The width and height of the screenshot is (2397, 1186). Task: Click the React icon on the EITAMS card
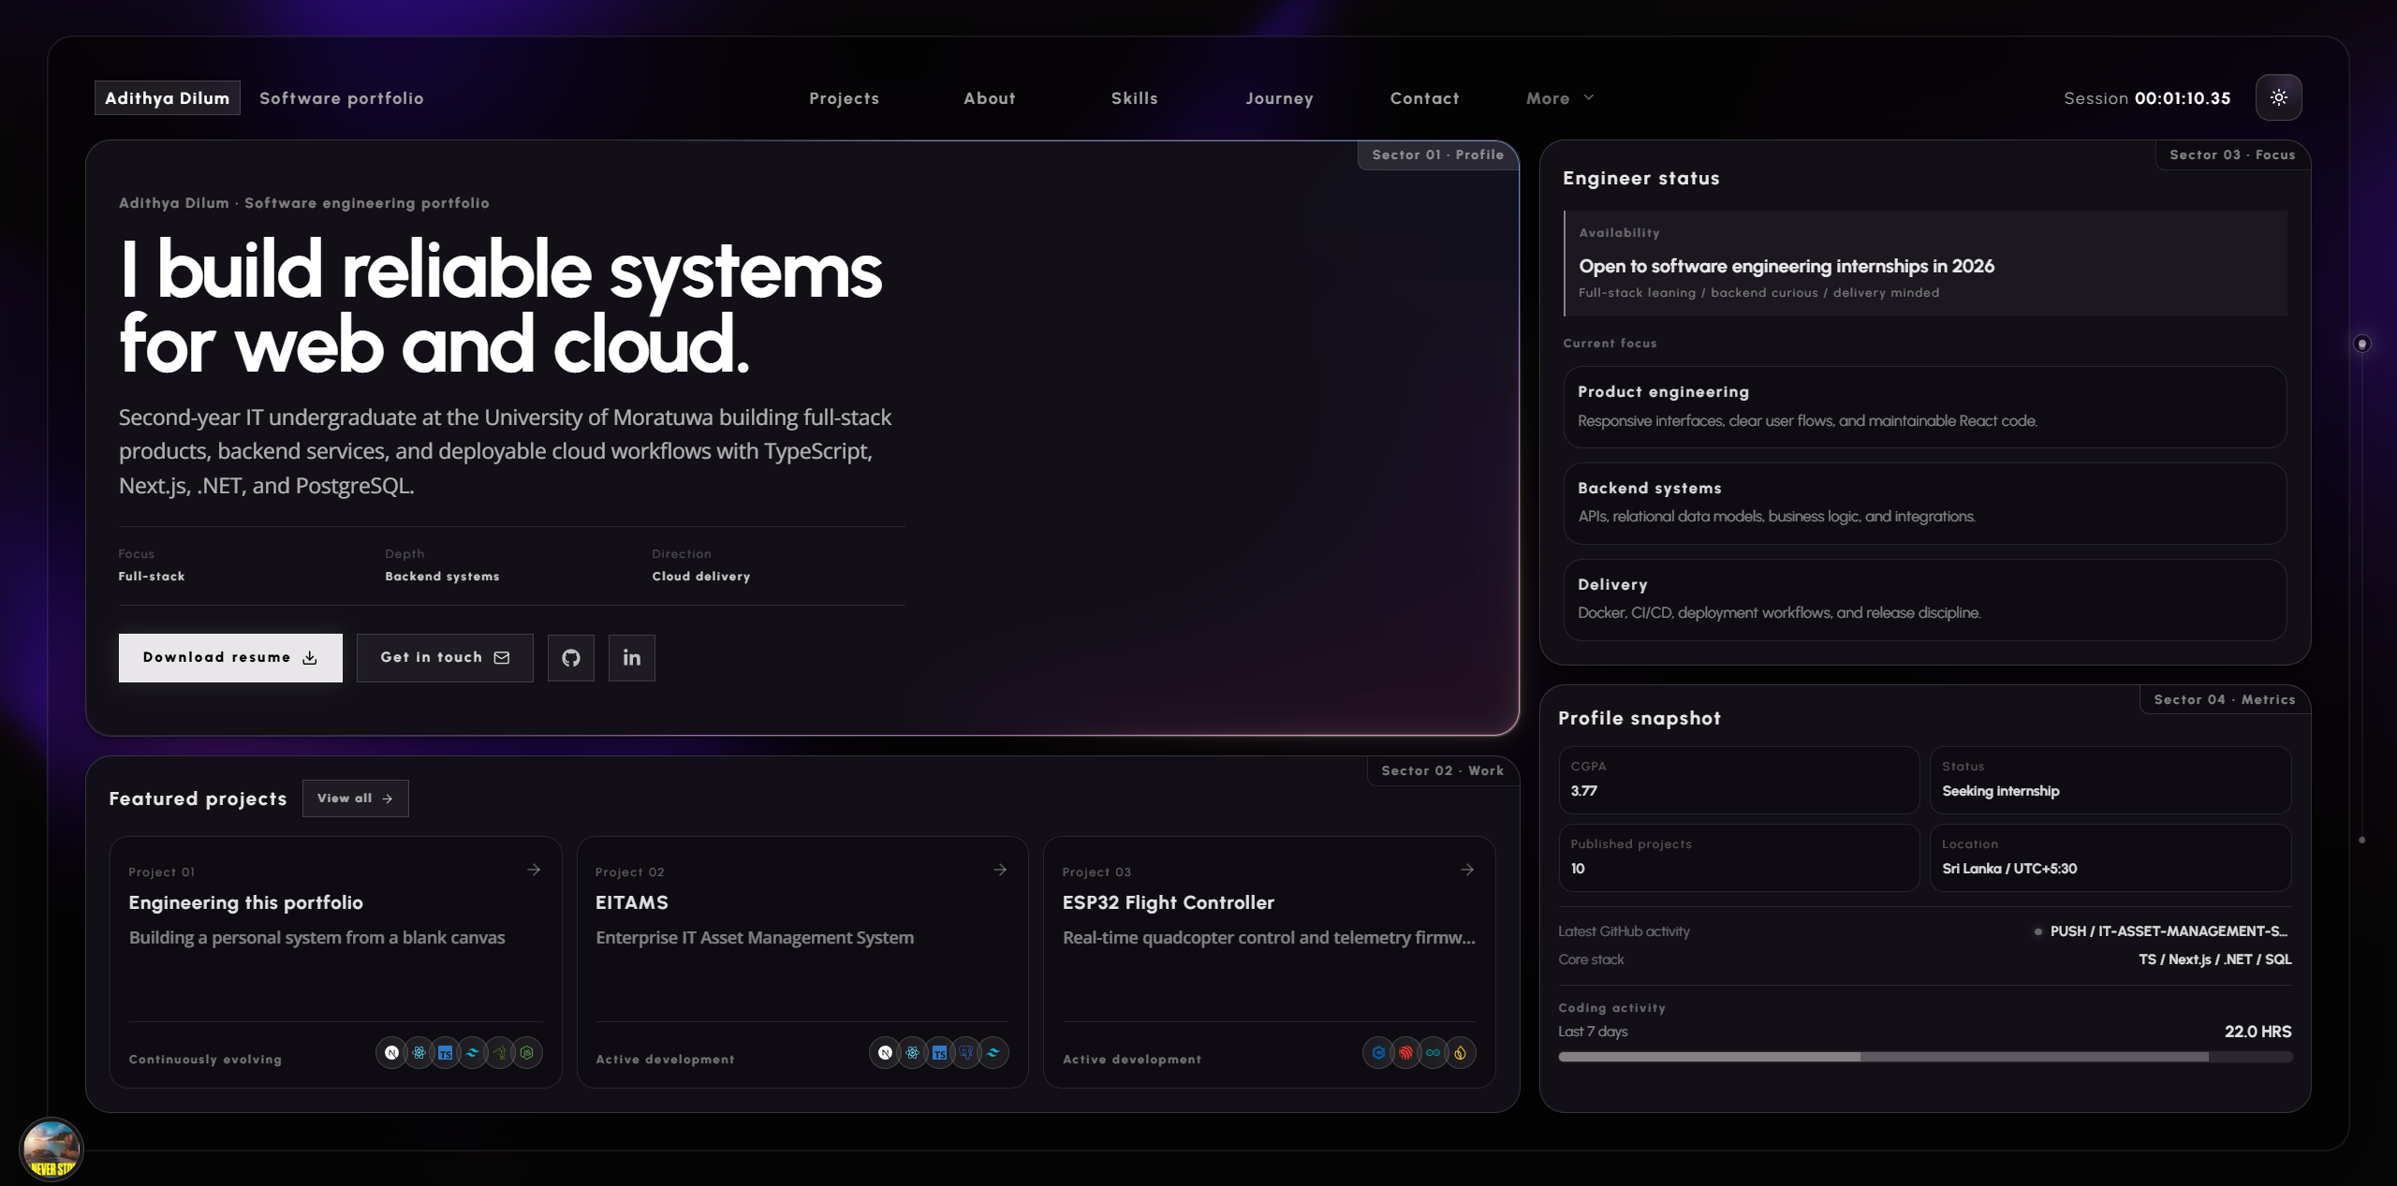912,1053
